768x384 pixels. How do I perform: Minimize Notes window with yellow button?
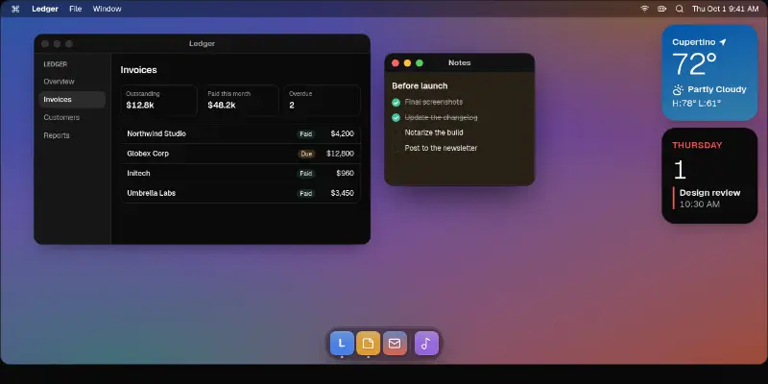coord(407,63)
